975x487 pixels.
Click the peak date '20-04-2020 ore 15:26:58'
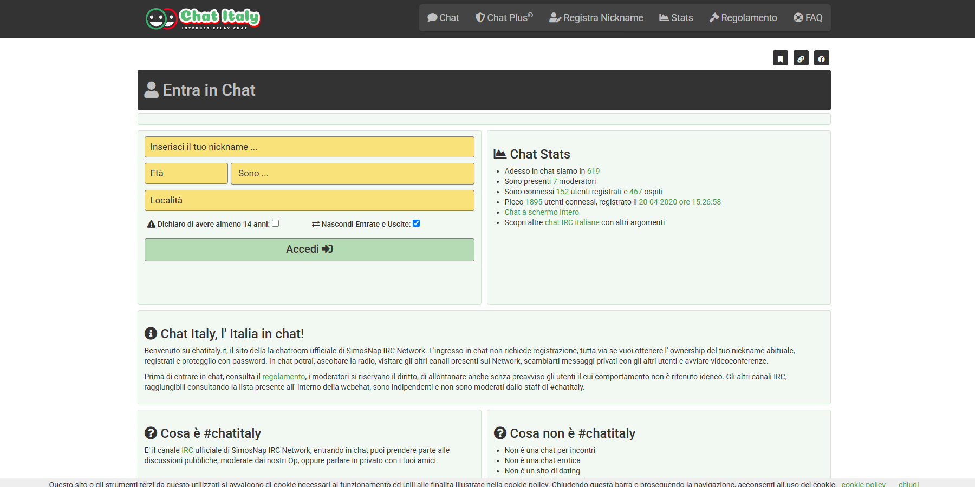[x=680, y=202]
